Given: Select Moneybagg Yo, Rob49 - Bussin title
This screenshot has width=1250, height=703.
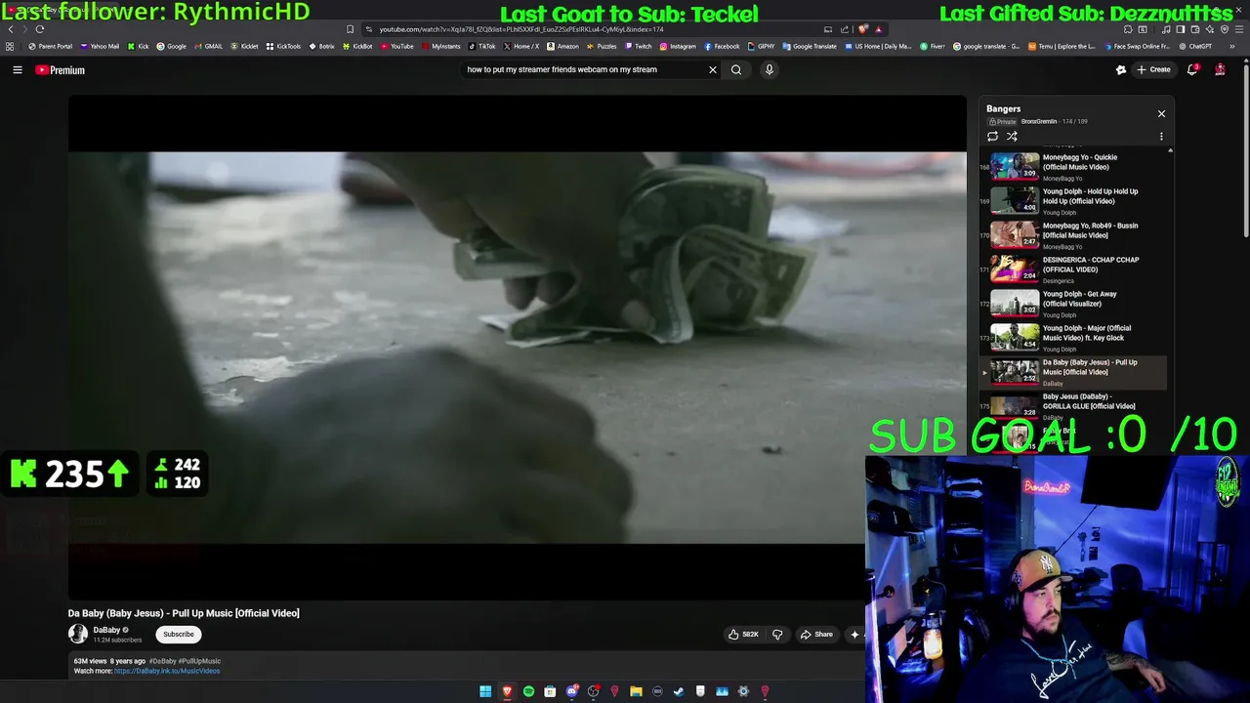Looking at the screenshot, I should pyautogui.click(x=1090, y=230).
